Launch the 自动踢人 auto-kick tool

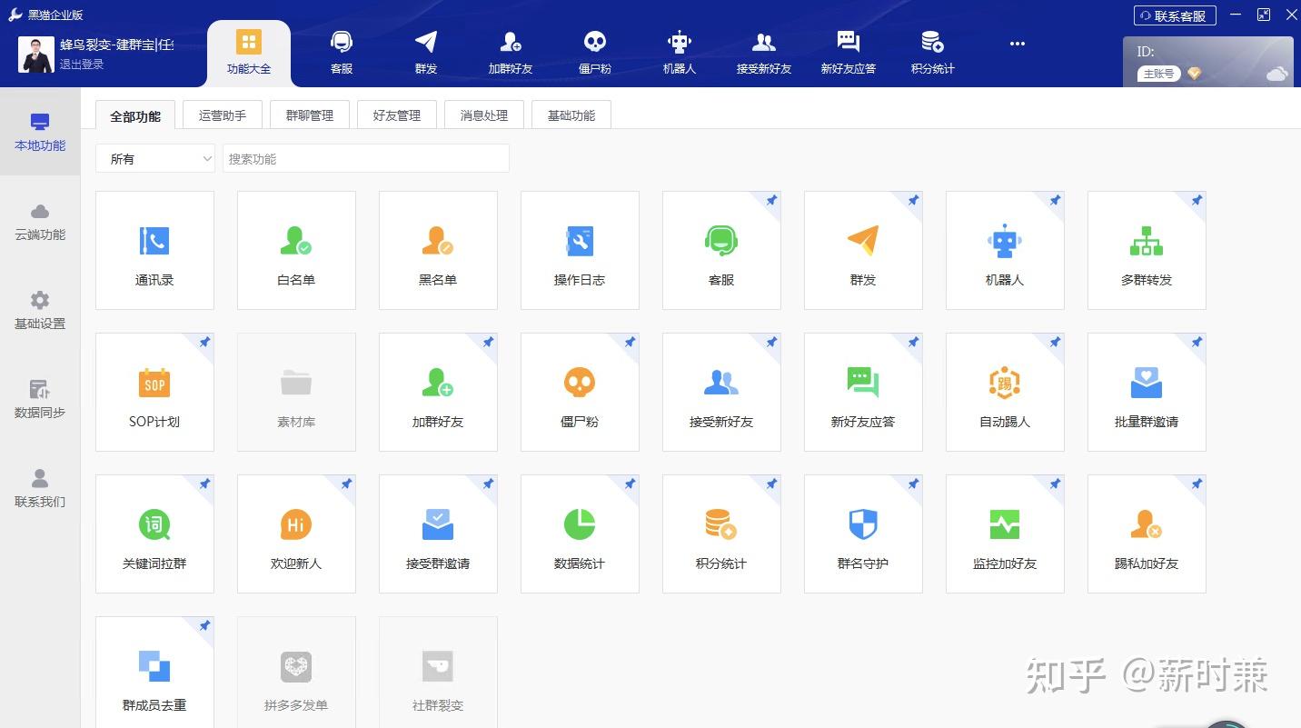pyautogui.click(x=1005, y=392)
